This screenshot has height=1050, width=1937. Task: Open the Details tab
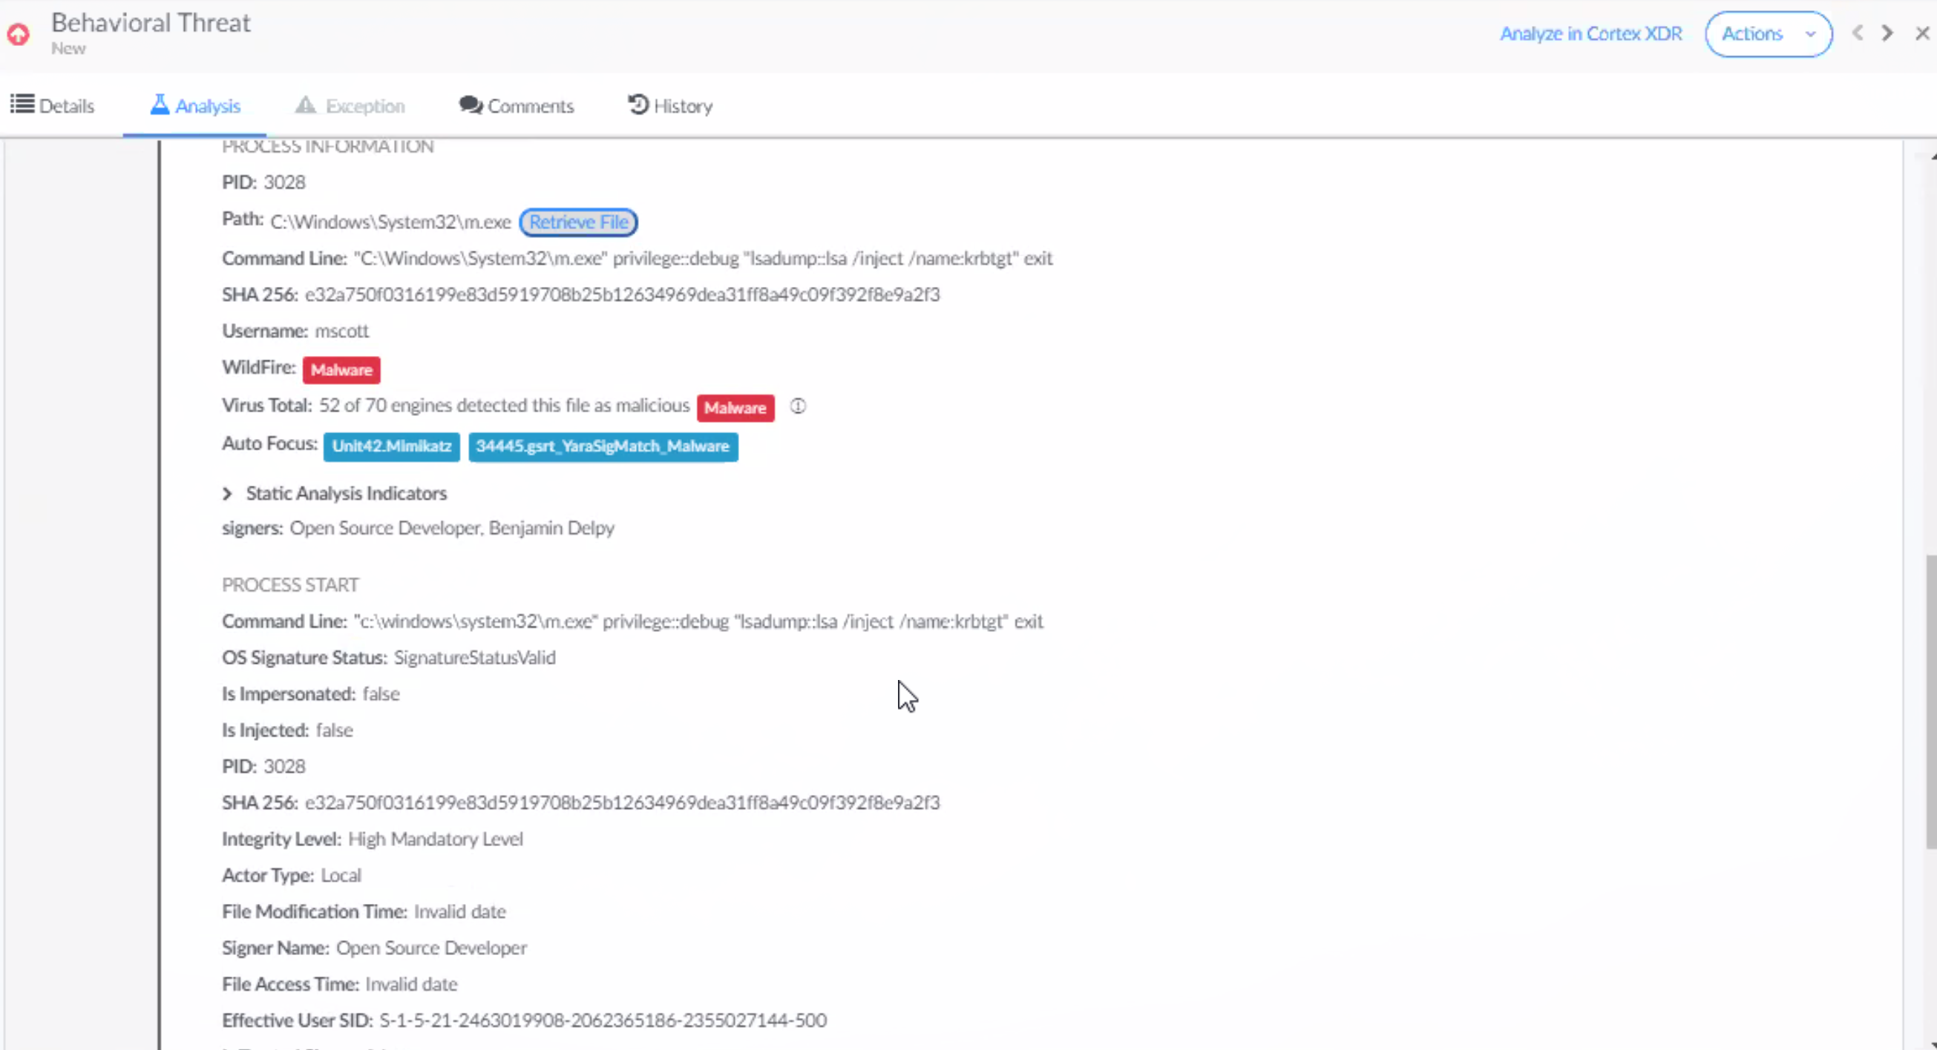coord(52,106)
